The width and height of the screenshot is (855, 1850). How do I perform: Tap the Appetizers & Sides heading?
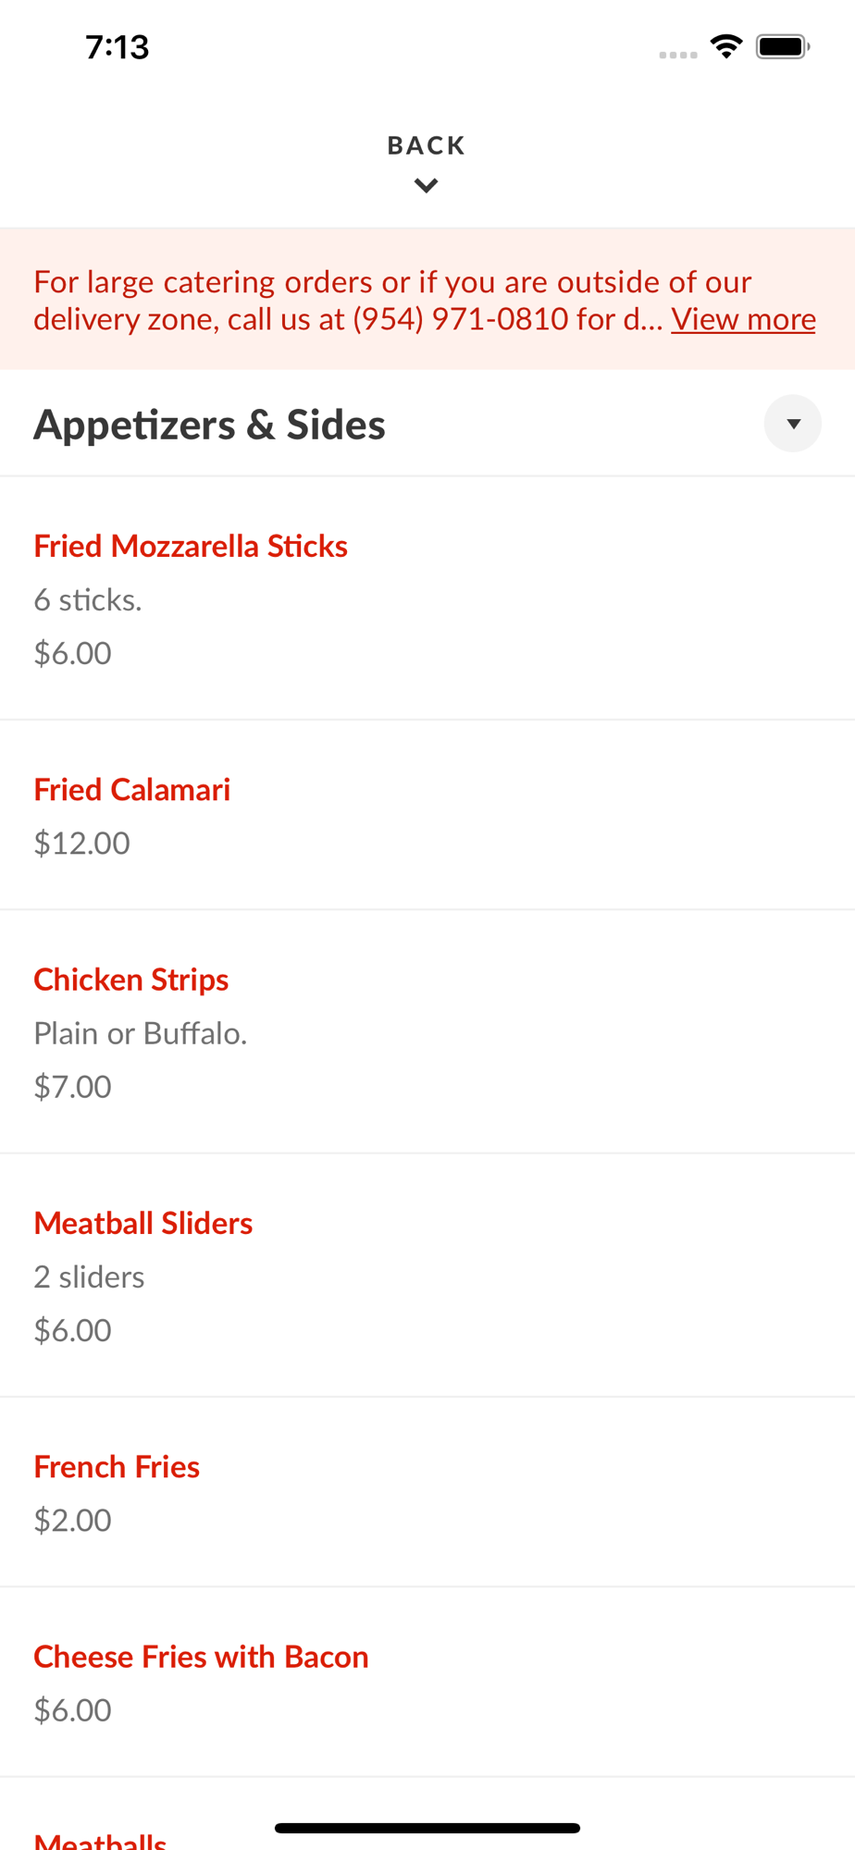210,425
